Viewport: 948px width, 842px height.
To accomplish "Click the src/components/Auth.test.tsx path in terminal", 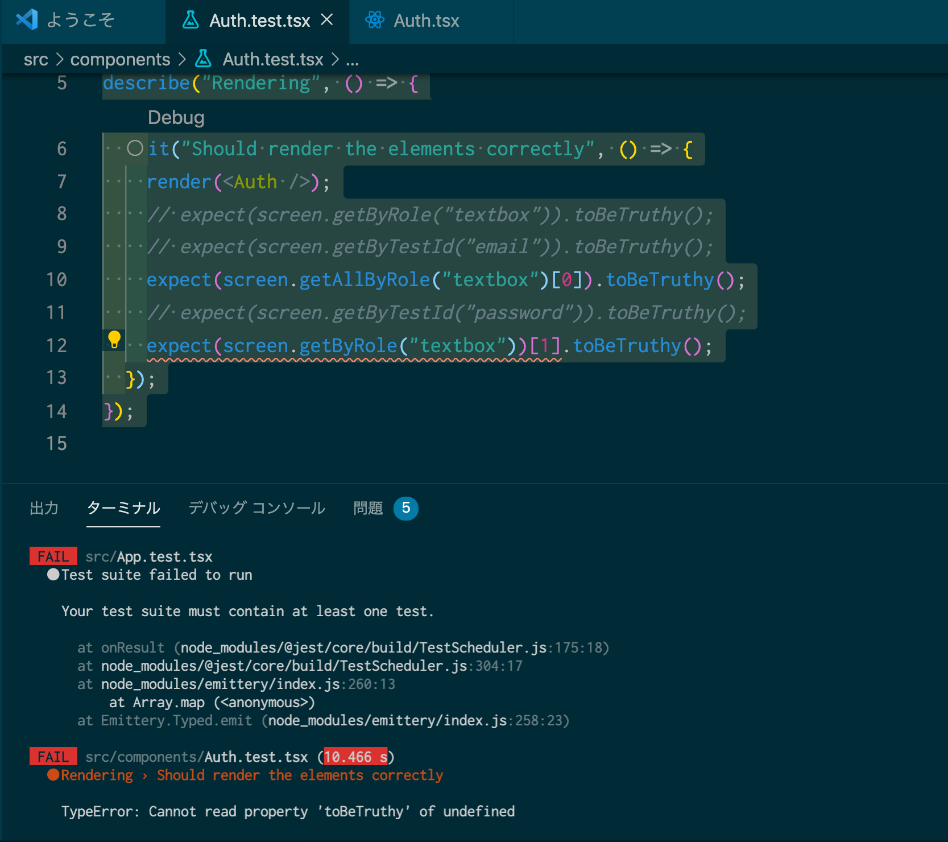I will (197, 757).
